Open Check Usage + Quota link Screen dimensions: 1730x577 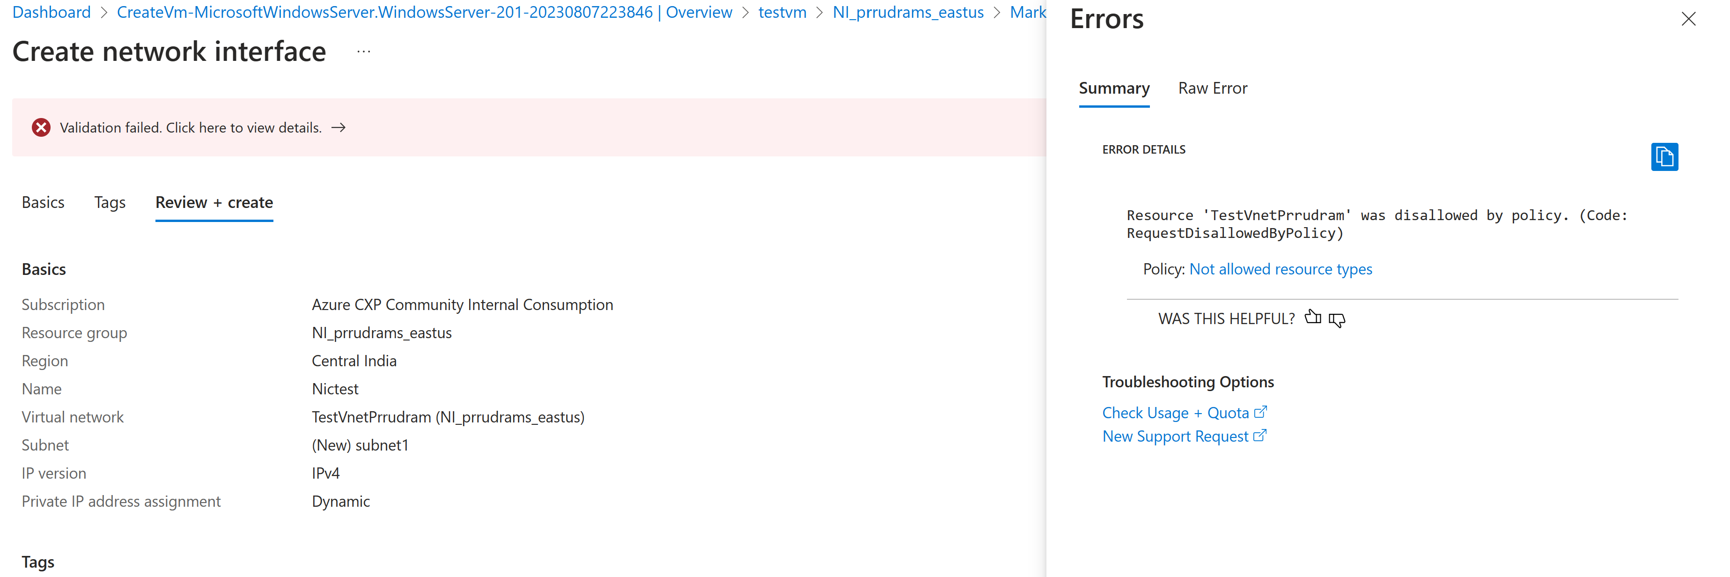1175,413
